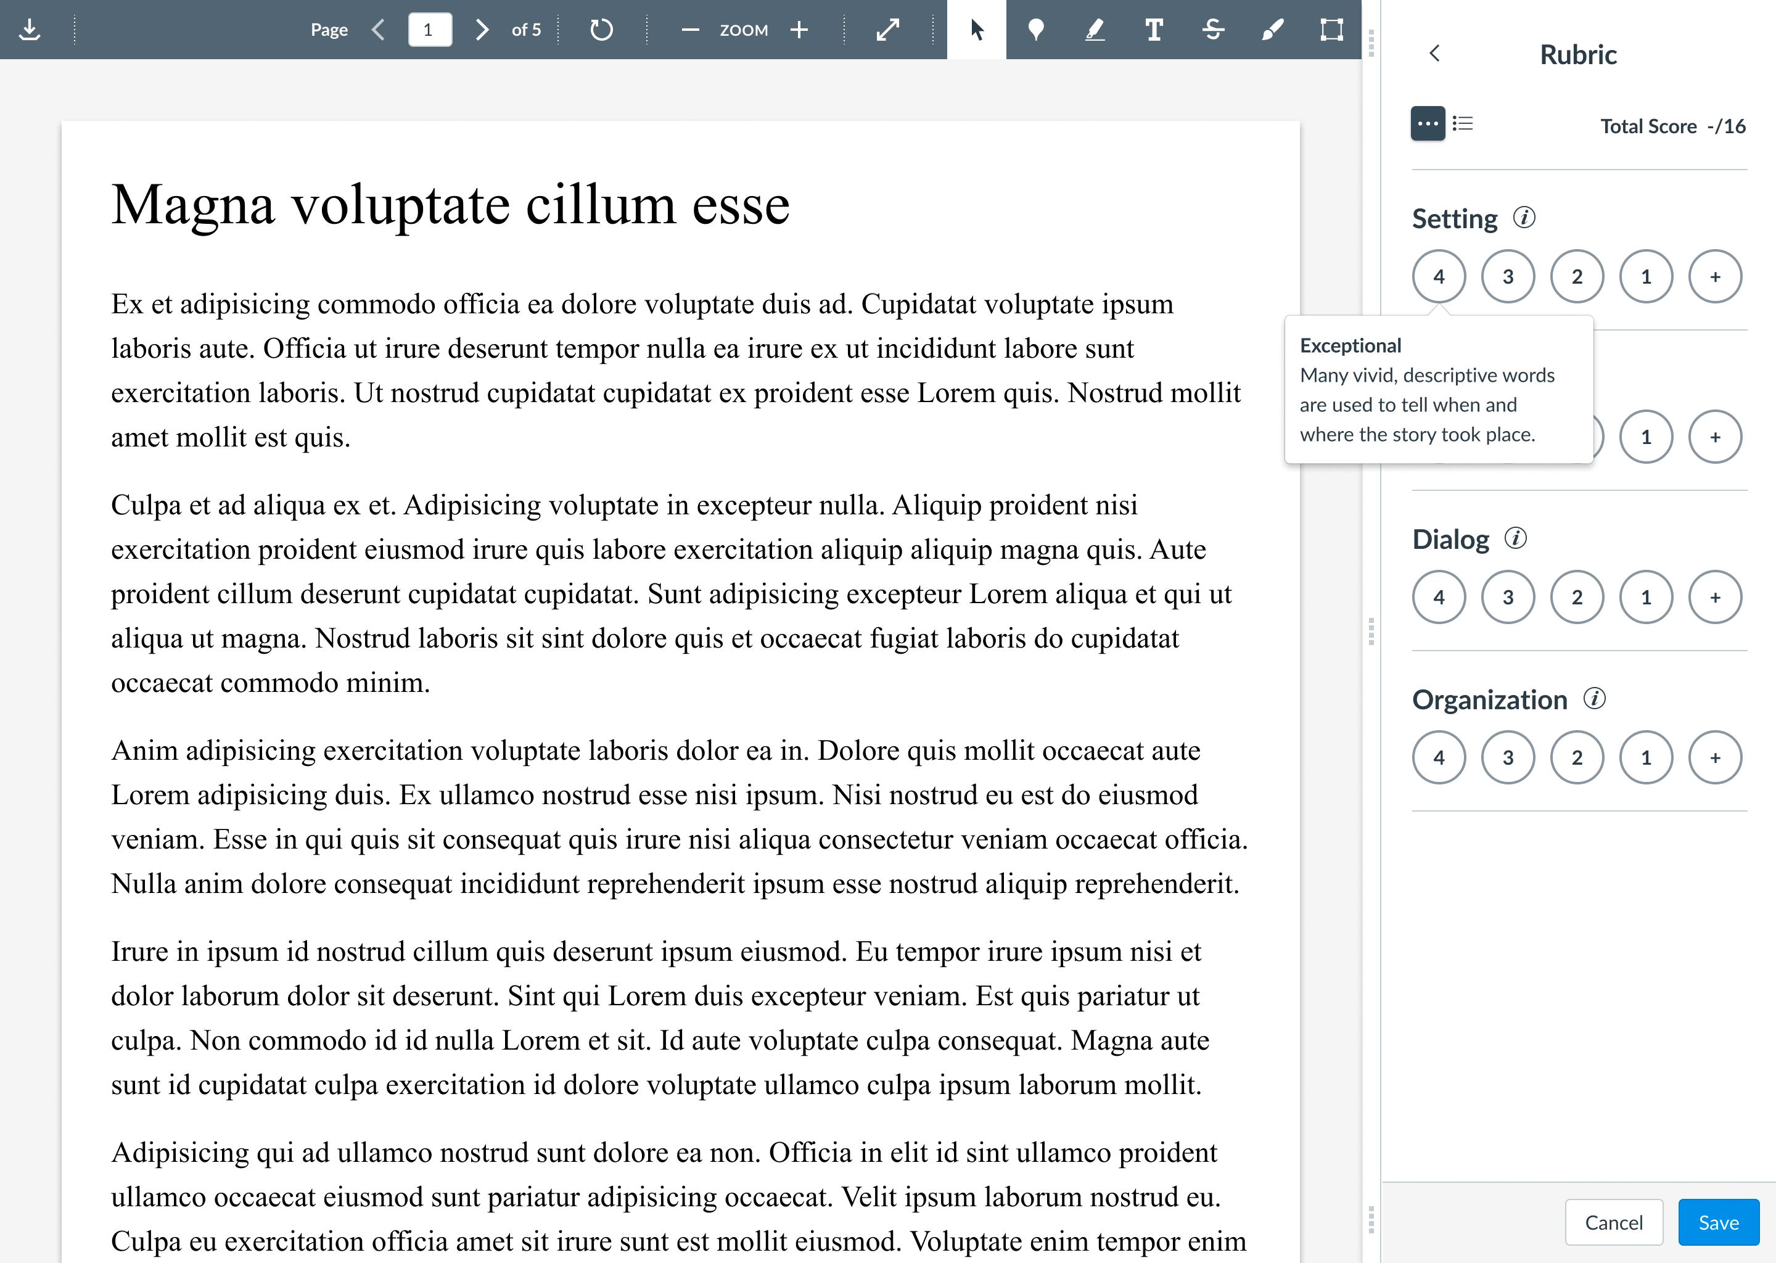Screen dimensions: 1776x1263
Task: Show info for the Organization criterion
Action: pyautogui.click(x=1595, y=698)
